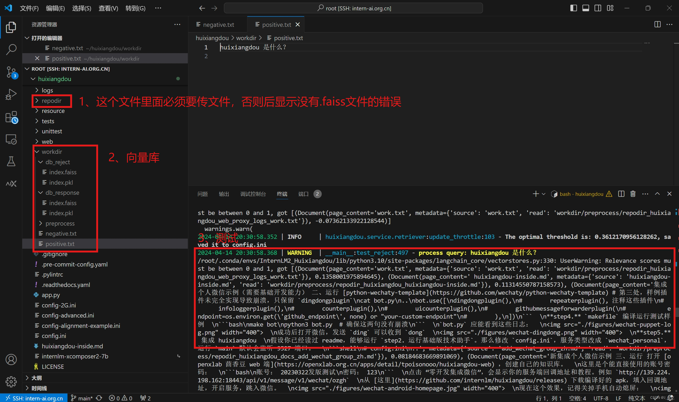The width and height of the screenshot is (679, 402).
Task: Split the editor to the right
Action: pos(657,24)
